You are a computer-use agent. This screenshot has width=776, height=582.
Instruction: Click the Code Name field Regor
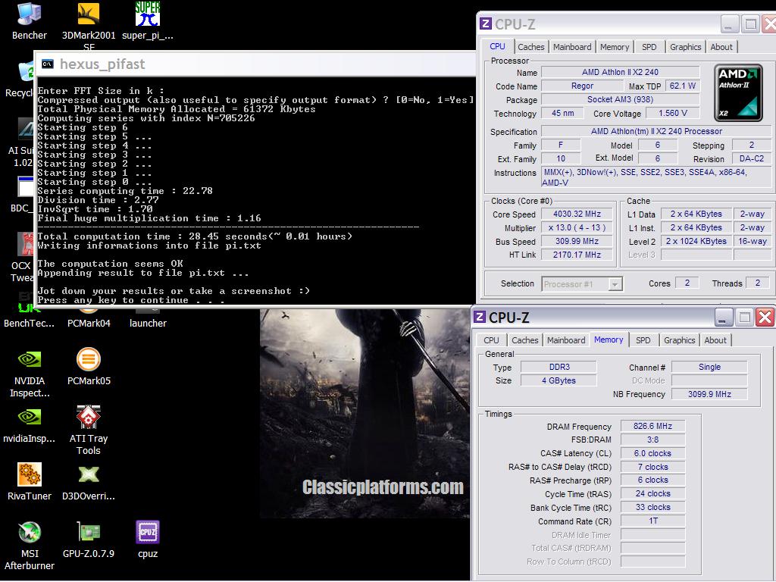582,86
